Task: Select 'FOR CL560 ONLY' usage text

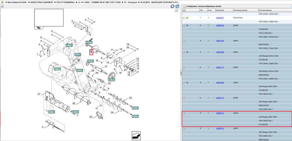Action: click(266, 33)
